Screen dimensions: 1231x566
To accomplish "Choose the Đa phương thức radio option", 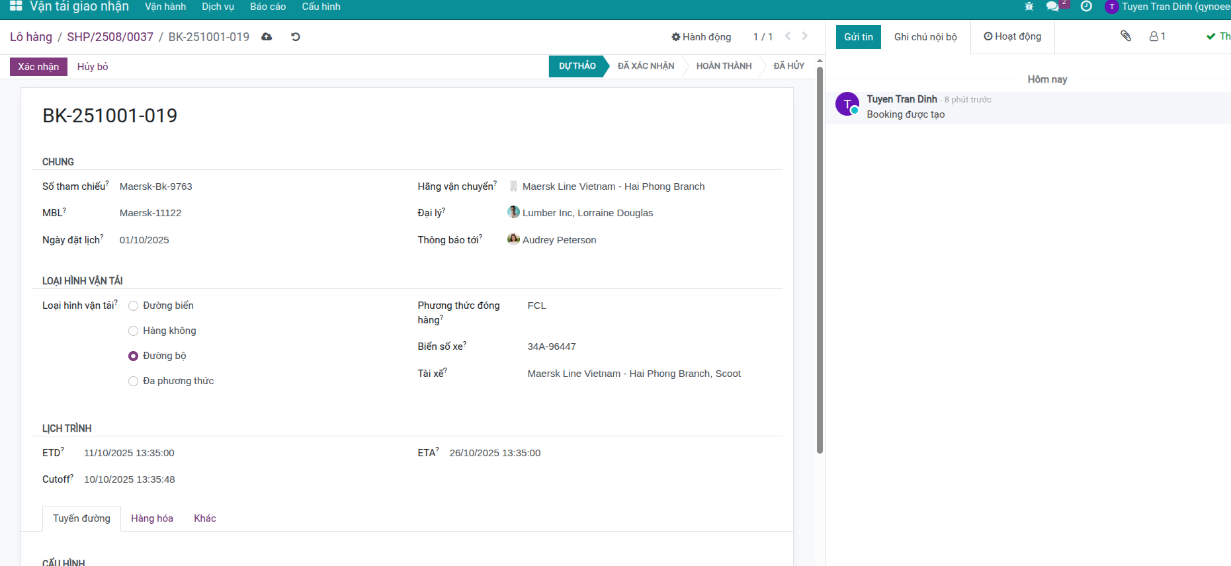I will [x=134, y=381].
